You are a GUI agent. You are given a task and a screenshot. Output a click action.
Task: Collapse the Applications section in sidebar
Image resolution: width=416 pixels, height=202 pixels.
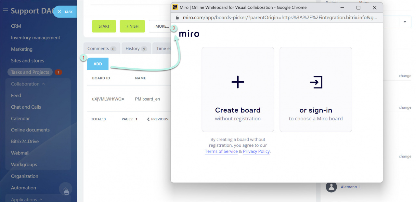tap(27, 199)
